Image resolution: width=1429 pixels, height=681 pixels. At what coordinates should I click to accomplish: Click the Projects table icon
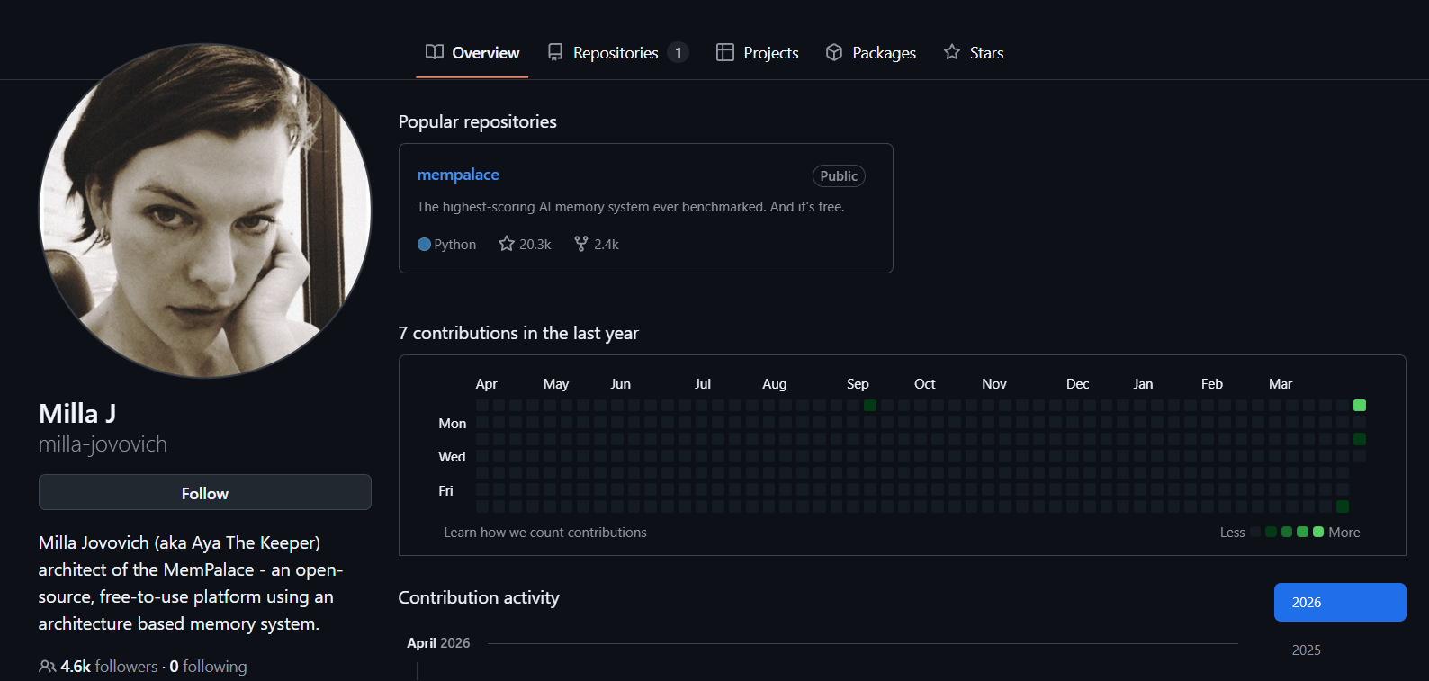[725, 52]
